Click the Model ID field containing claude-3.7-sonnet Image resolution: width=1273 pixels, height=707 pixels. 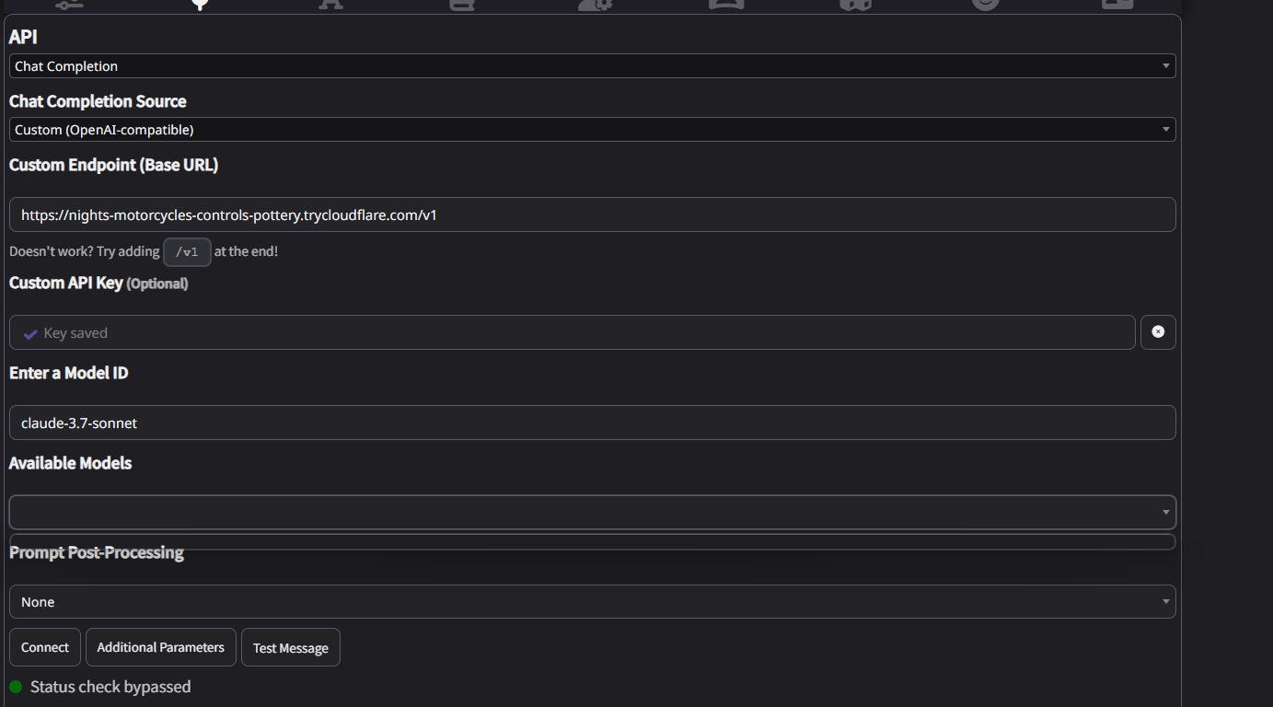[592, 423]
